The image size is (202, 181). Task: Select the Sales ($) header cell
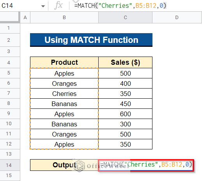tap(125, 62)
